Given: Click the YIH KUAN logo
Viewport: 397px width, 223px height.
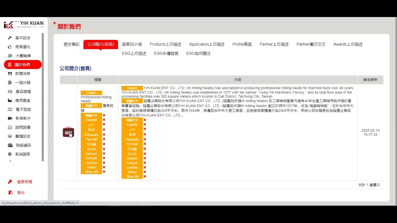Looking at the screenshot, I should tap(24, 25).
